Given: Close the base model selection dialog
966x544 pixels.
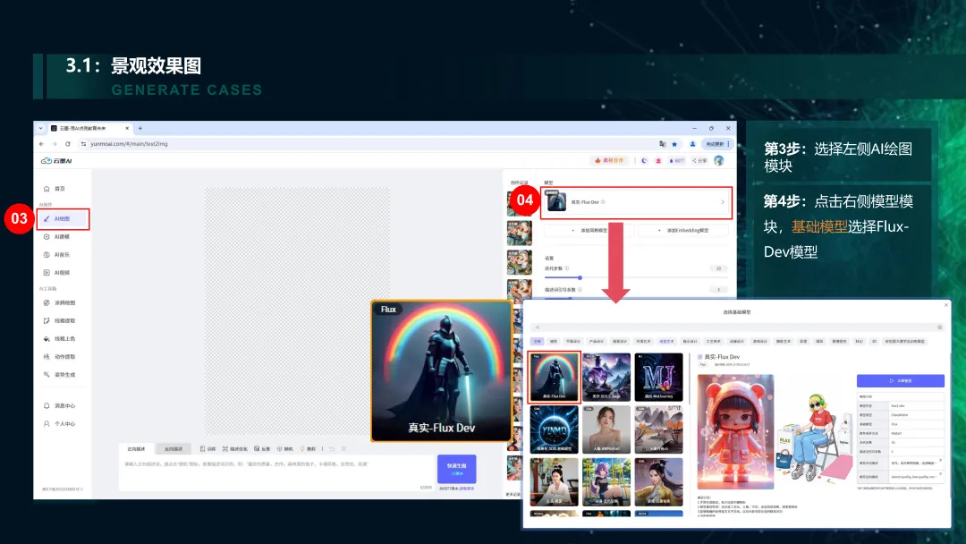Looking at the screenshot, I should pos(946,305).
